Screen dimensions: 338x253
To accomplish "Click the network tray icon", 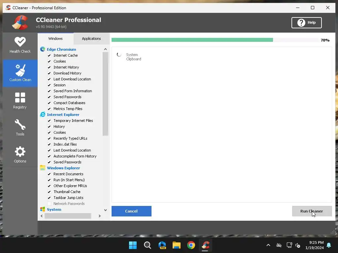I will tap(289, 245).
